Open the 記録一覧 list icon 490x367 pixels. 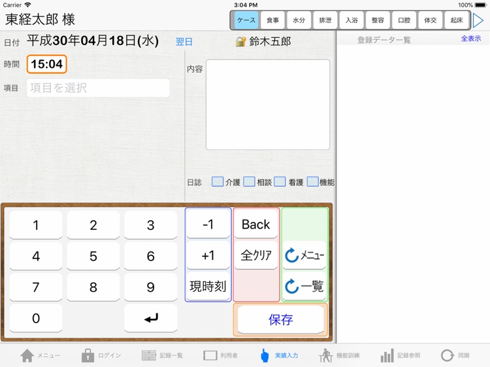click(x=149, y=355)
